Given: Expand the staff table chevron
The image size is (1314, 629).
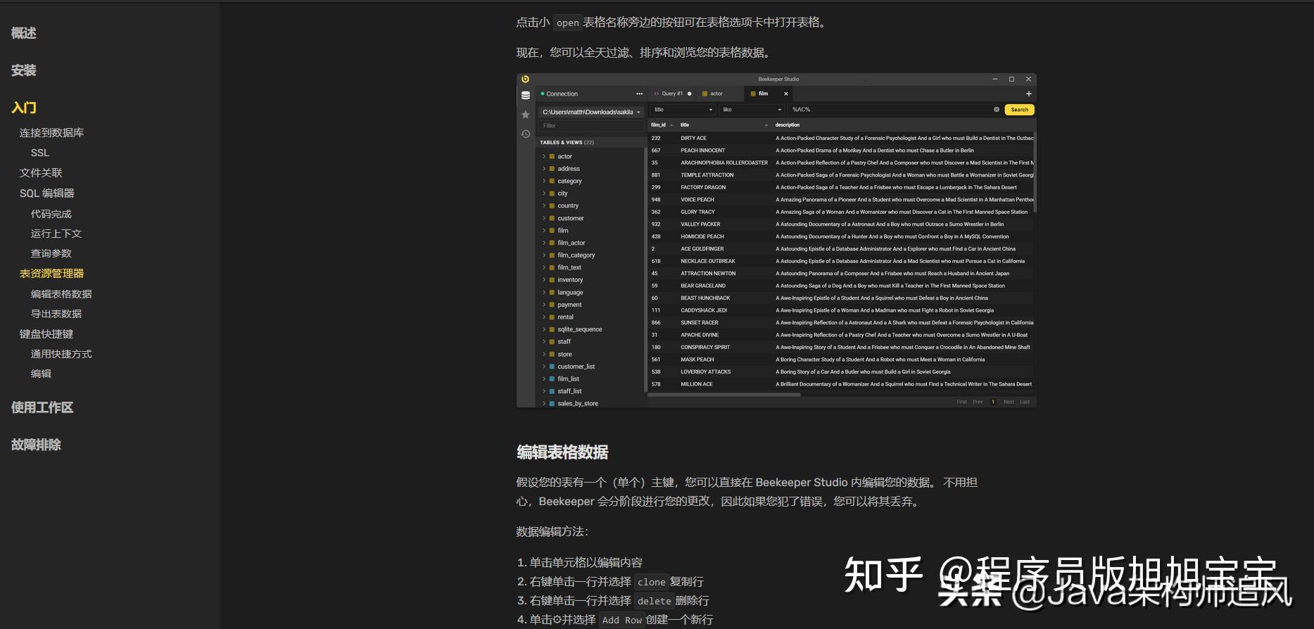Looking at the screenshot, I should tap(544, 342).
